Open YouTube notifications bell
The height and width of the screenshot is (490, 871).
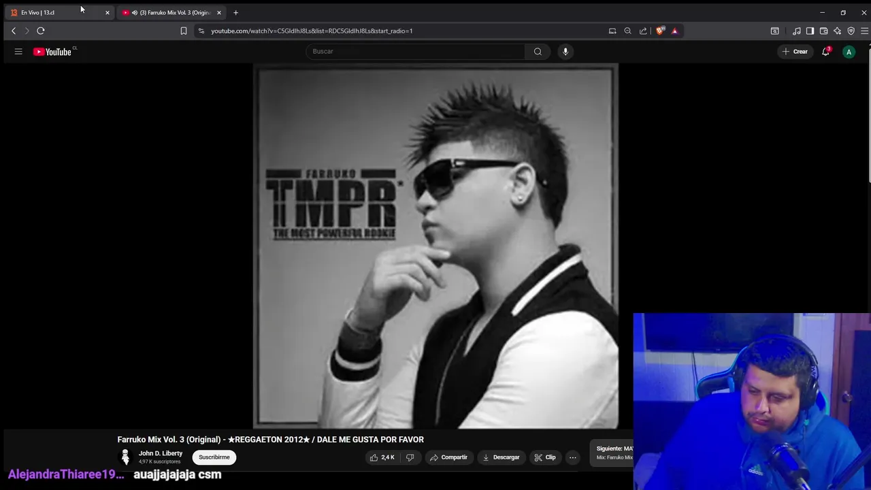[x=826, y=52]
